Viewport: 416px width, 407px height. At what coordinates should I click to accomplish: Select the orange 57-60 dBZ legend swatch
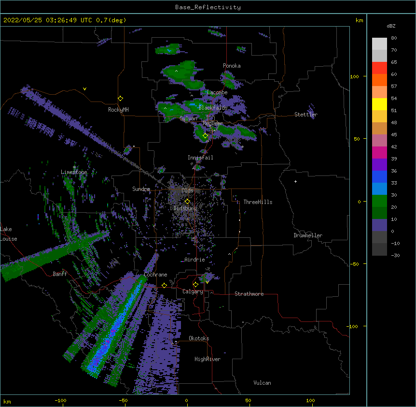tap(379, 80)
